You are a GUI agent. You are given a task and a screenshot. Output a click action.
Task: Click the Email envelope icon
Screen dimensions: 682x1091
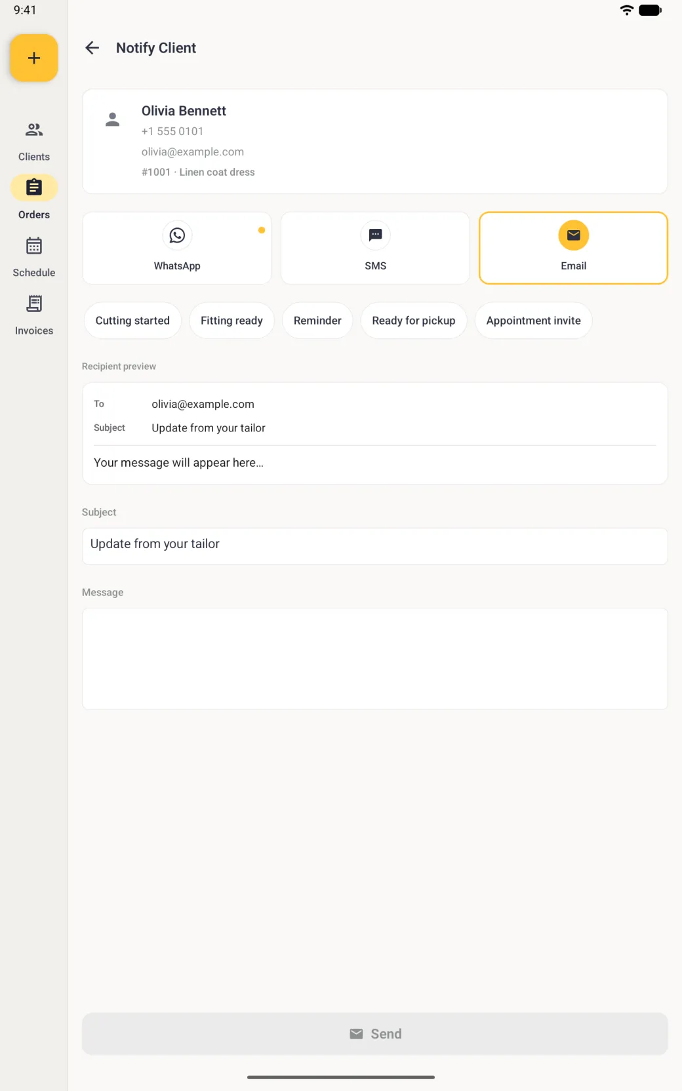tap(574, 235)
